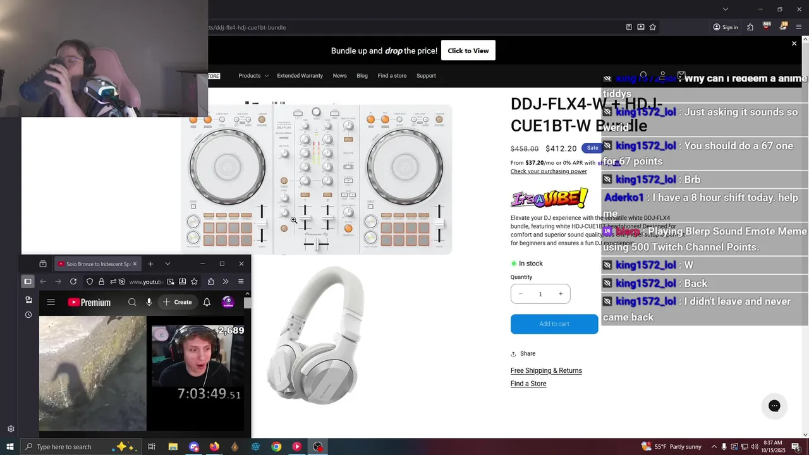Open Find a store nav item
Viewport: 809px width, 455px height.
tap(392, 76)
